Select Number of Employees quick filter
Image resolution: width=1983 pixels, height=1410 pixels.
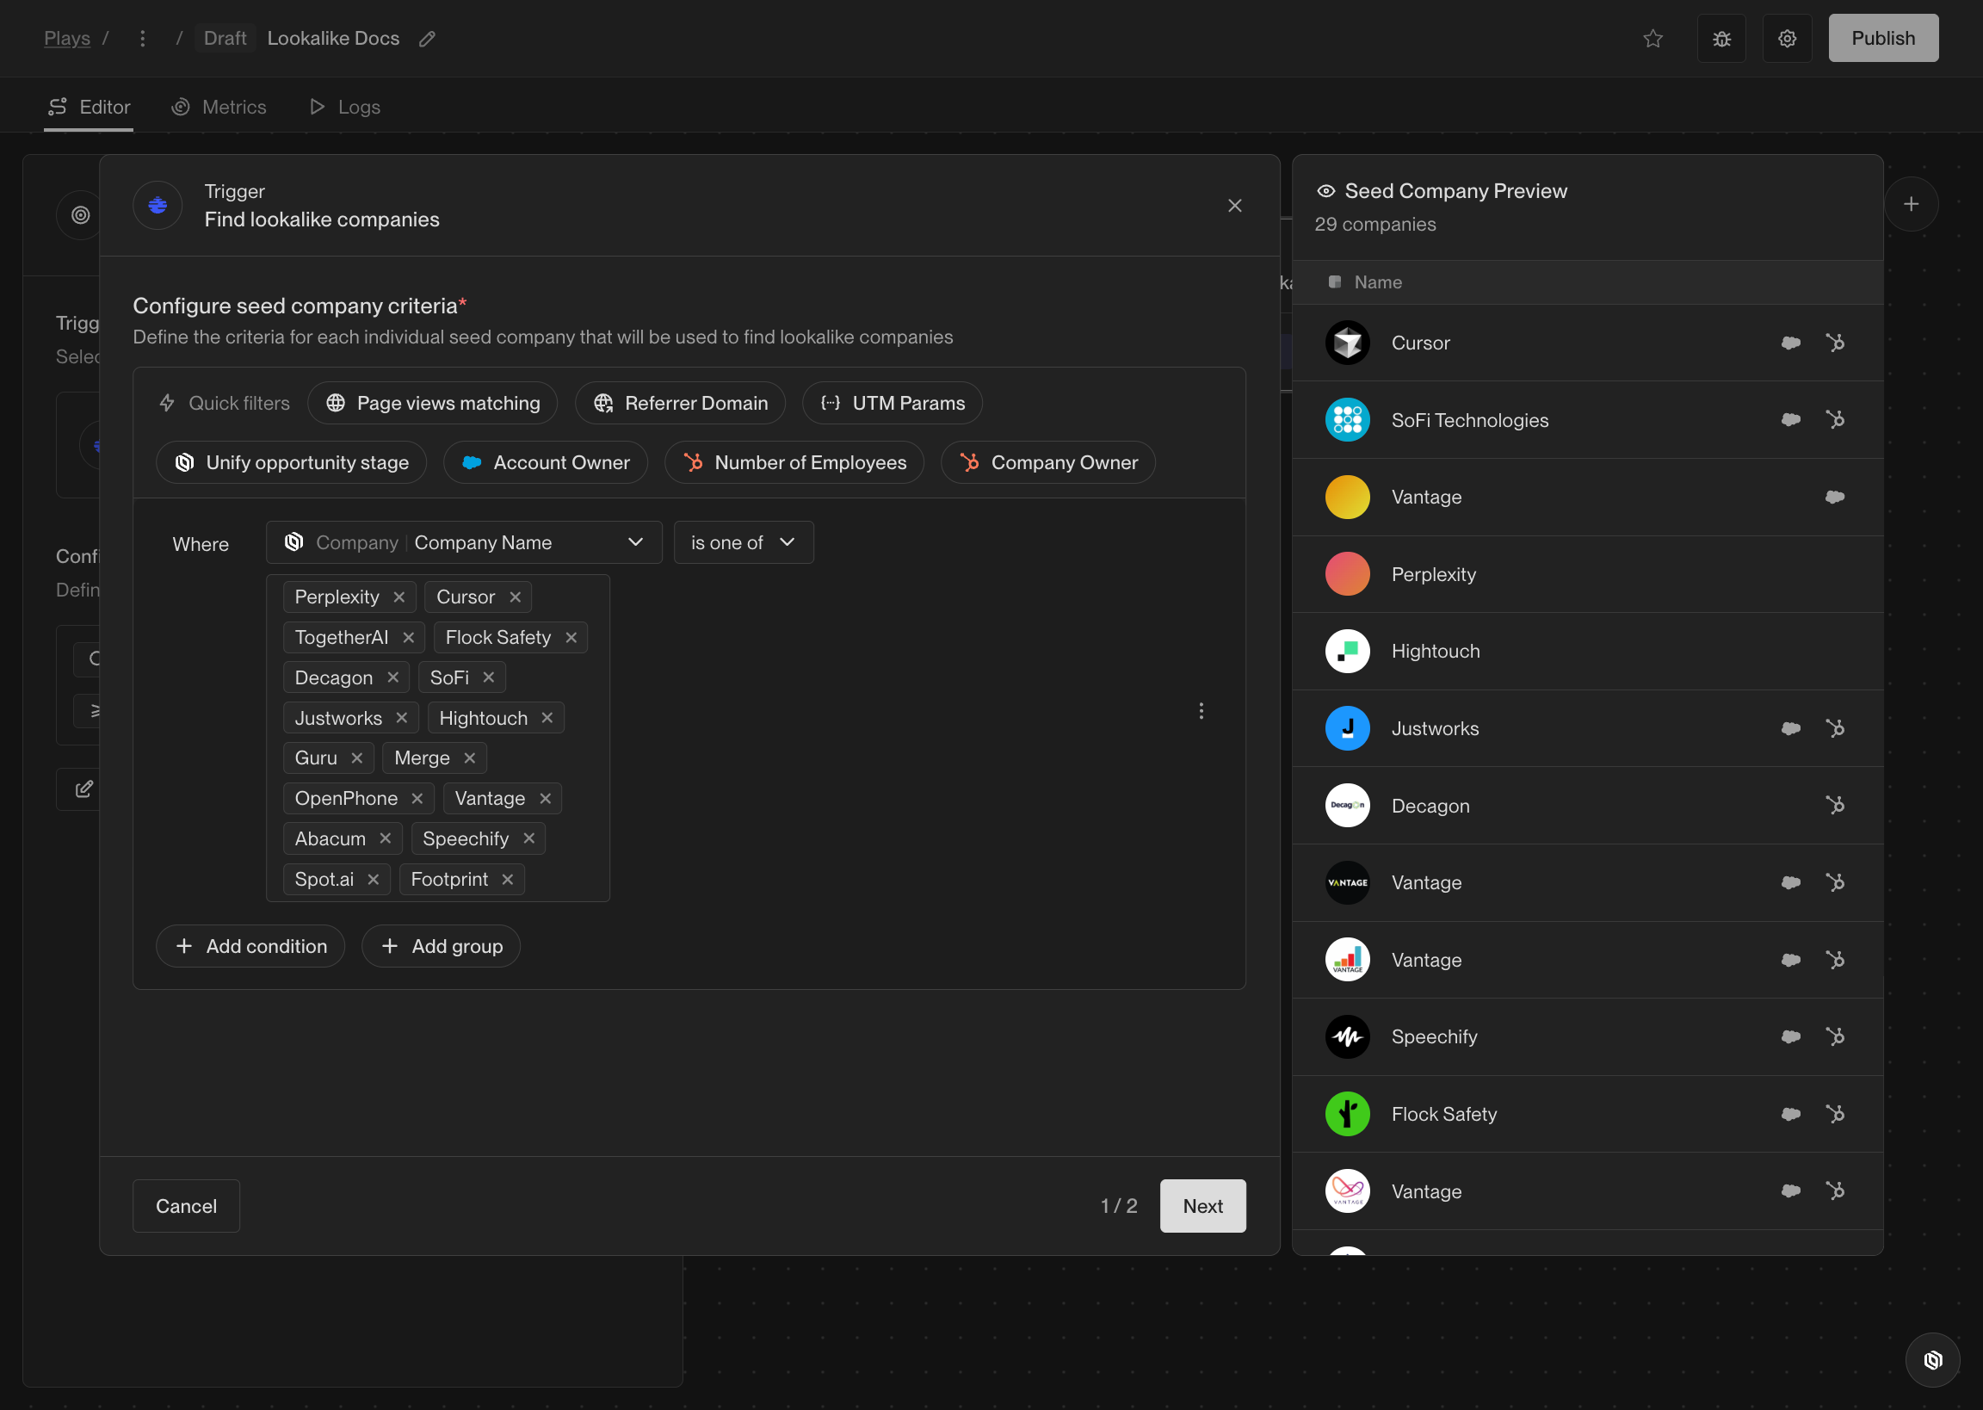[794, 463]
